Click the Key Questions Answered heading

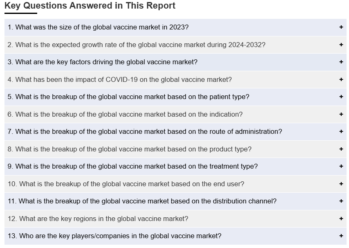[x=90, y=6]
